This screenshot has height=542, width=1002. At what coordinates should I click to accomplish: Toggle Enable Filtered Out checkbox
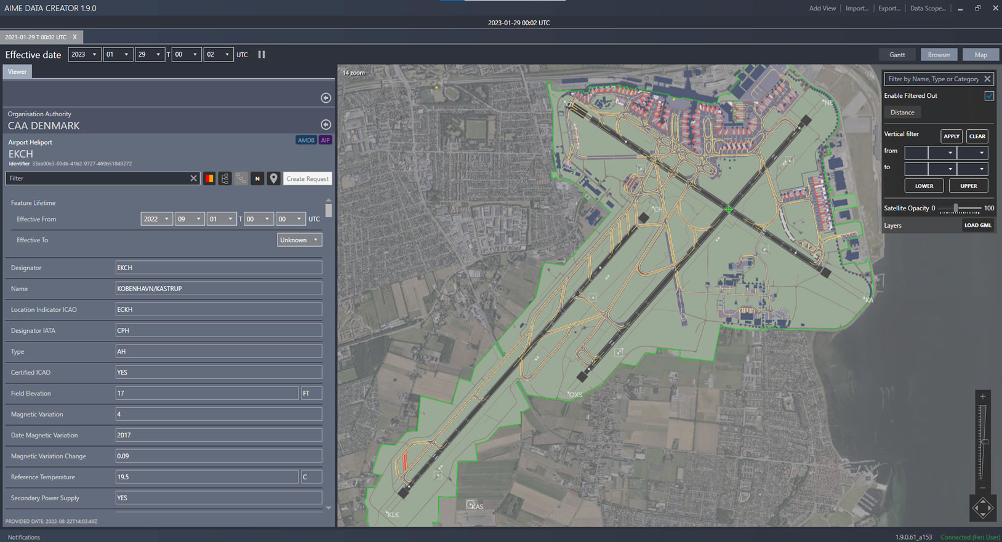988,96
